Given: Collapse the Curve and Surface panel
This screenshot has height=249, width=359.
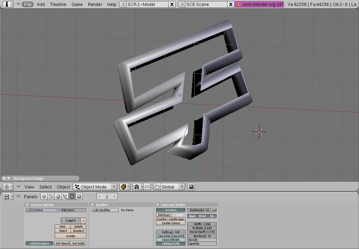Looking at the screenshot, I should pyautogui.click(x=158, y=205).
